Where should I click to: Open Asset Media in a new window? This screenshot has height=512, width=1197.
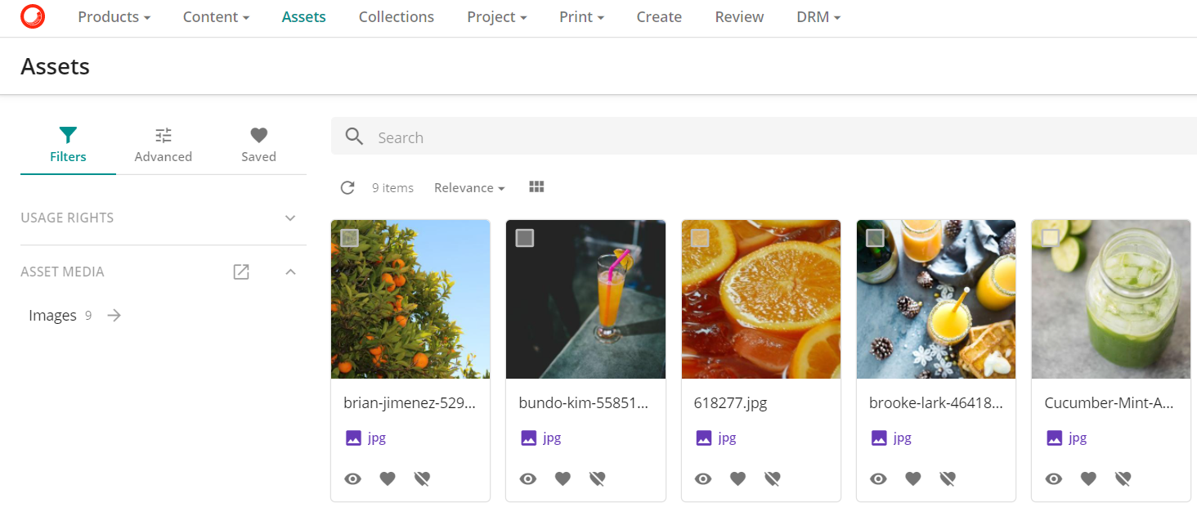pyautogui.click(x=240, y=272)
